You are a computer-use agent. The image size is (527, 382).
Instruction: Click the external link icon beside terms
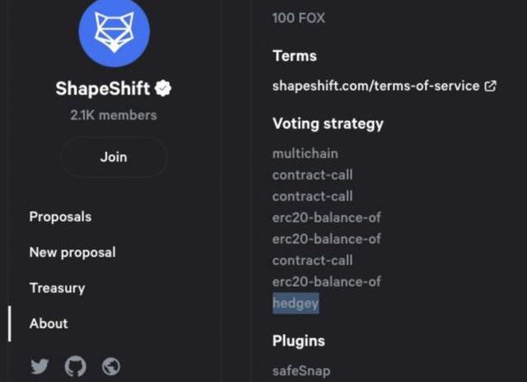(491, 86)
